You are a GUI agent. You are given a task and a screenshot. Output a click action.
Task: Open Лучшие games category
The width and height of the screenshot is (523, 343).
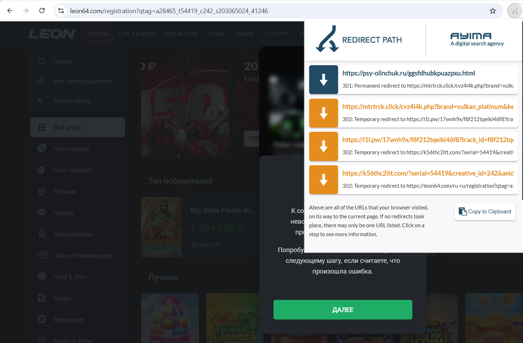click(x=65, y=192)
